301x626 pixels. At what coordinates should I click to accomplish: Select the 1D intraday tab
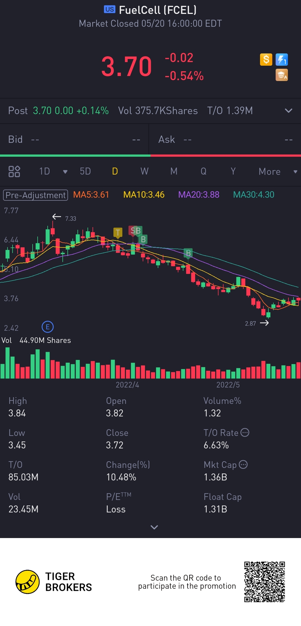[44, 171]
